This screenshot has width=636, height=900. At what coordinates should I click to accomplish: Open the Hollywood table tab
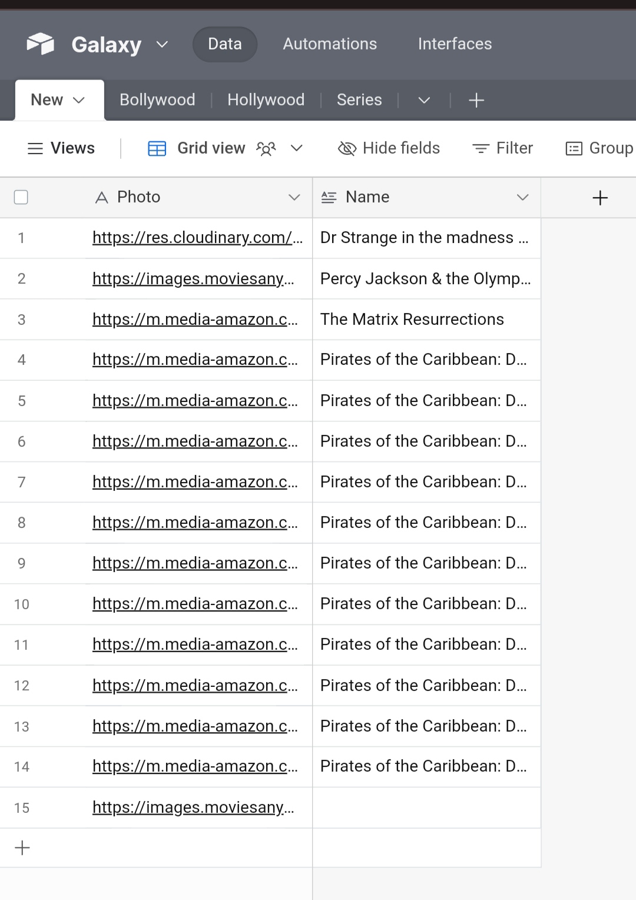pos(266,100)
